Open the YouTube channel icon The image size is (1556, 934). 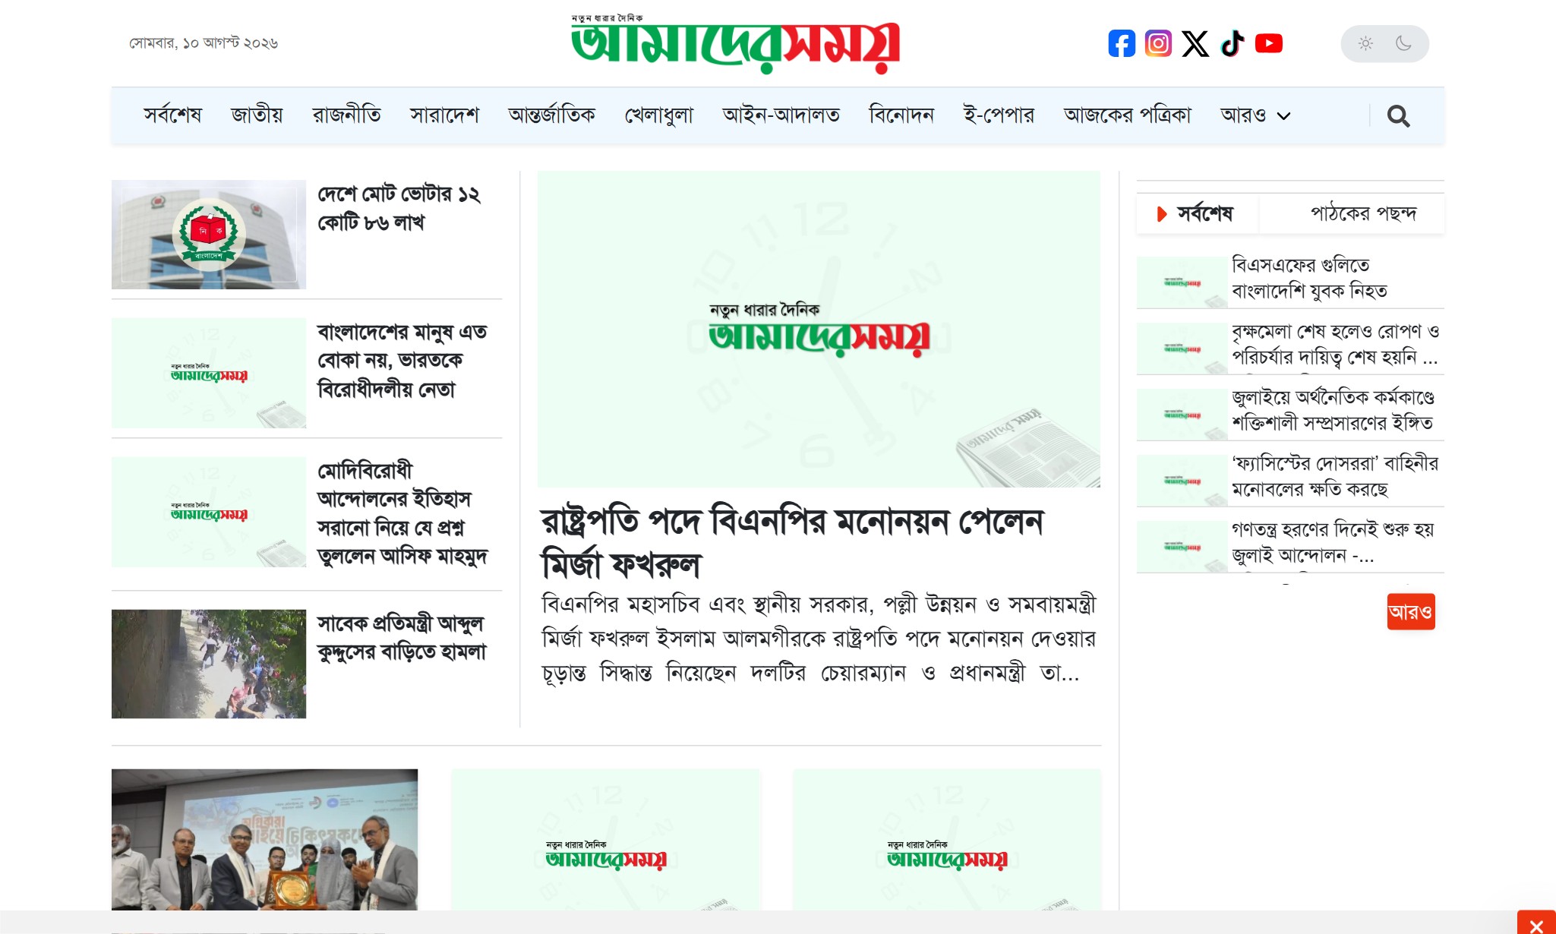1269,43
